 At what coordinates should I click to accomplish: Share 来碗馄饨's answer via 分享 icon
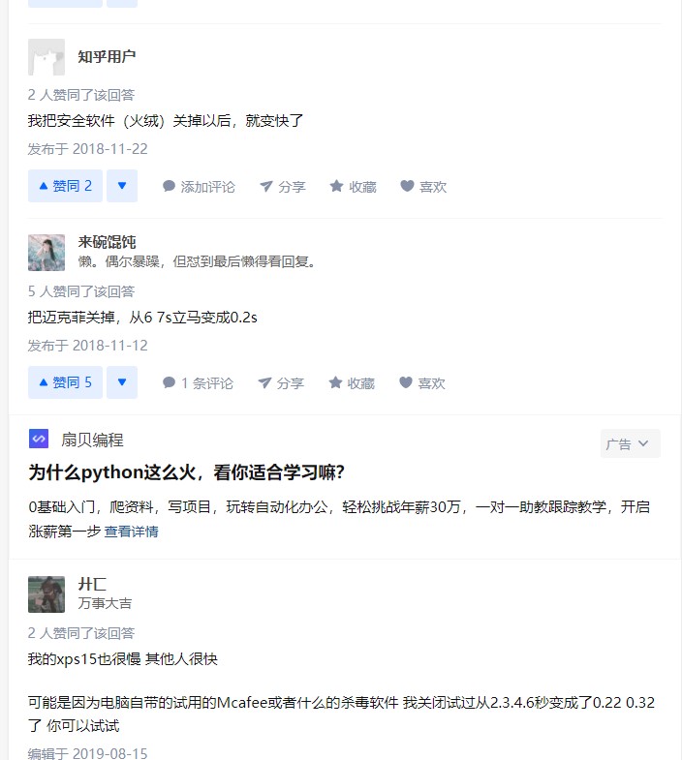tap(281, 383)
